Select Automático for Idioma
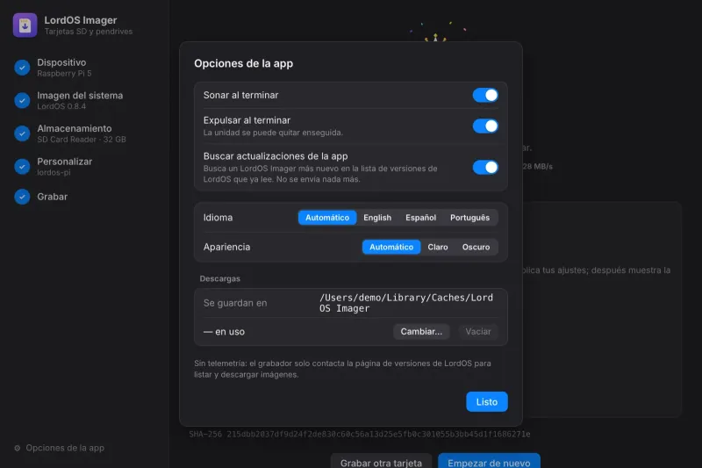This screenshot has width=702, height=468. coord(327,218)
